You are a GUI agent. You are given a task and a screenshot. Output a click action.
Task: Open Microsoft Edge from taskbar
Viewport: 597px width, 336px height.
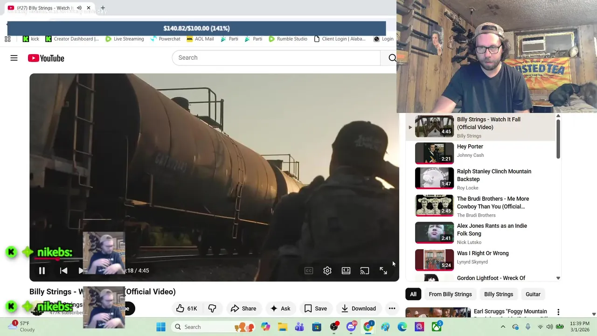pyautogui.click(x=402, y=327)
